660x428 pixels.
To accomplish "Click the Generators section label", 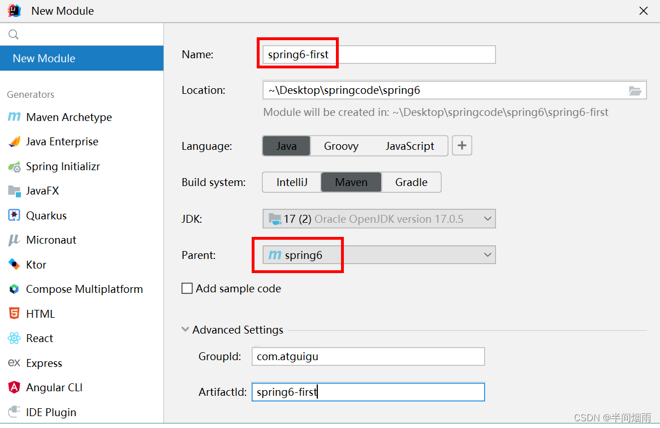I will [31, 94].
